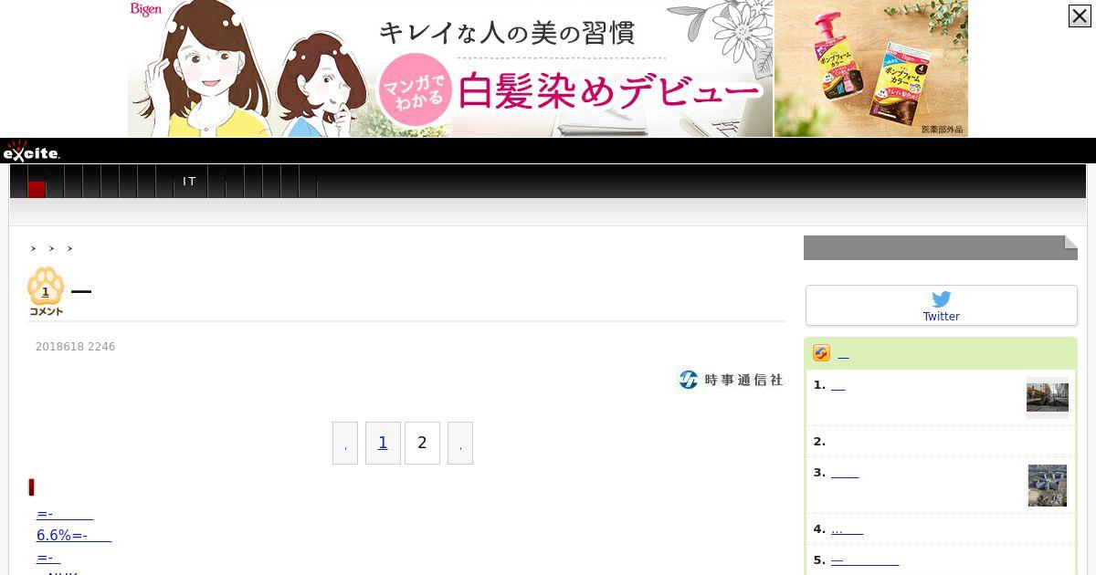The height and width of the screenshot is (575, 1096).
Task: Select current page 2 in pagination
Action: [x=422, y=443]
